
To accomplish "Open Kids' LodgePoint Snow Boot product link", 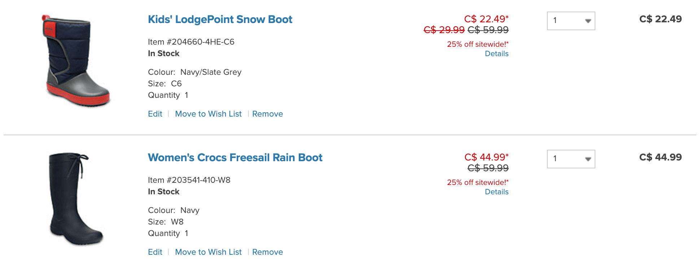I will coord(220,19).
